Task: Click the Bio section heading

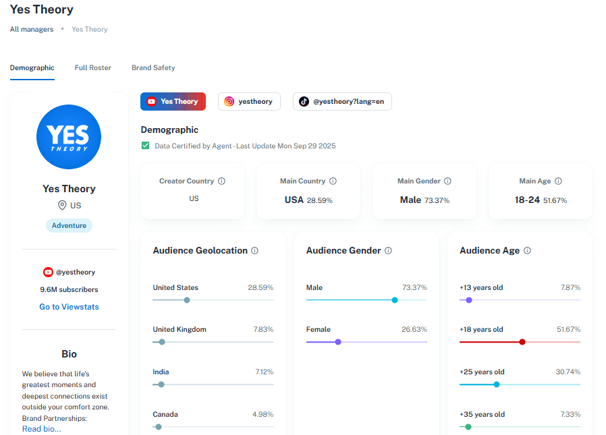Action: (70, 354)
